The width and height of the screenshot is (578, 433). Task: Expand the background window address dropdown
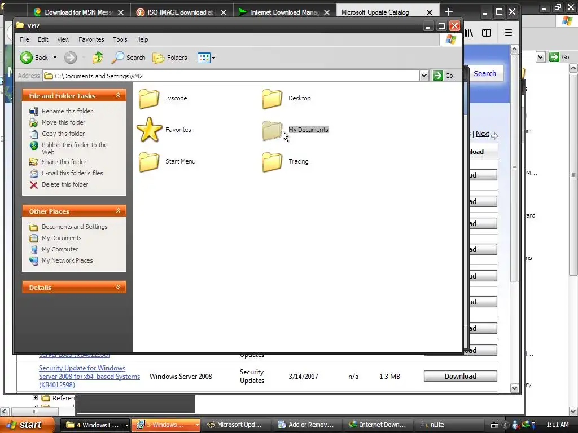click(540, 57)
